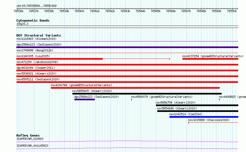Image resolution: width=246 pixels, height=152 pixels.
Task: Open variant nsv1116463 (Alsmadi2014) label
Action: pos(36,39)
